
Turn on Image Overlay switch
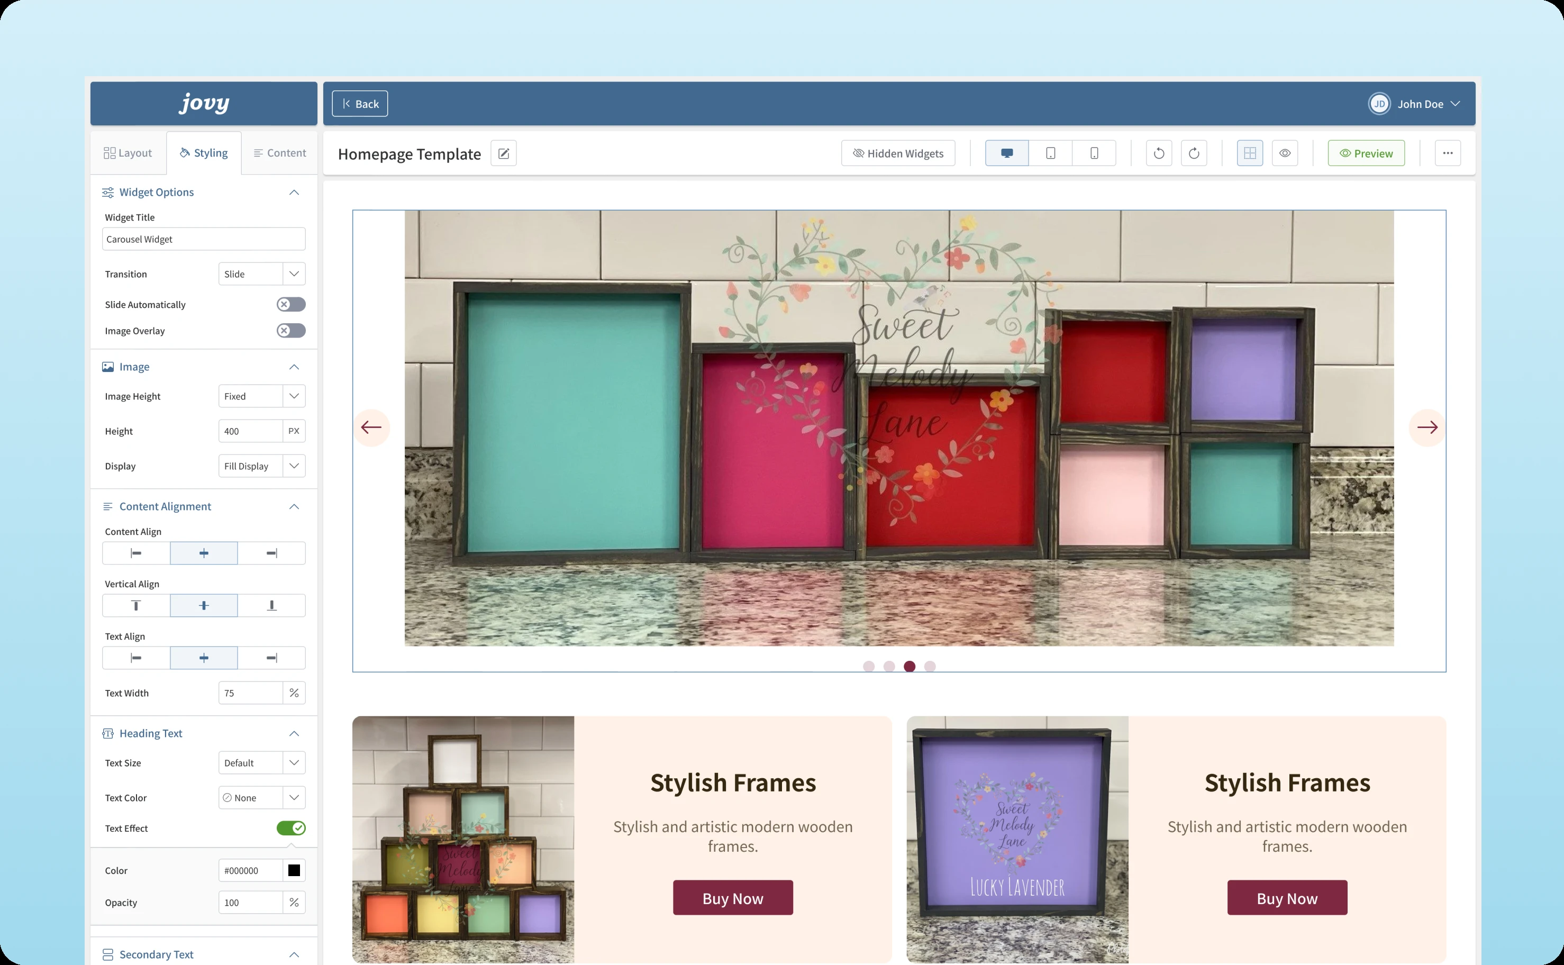coord(291,331)
